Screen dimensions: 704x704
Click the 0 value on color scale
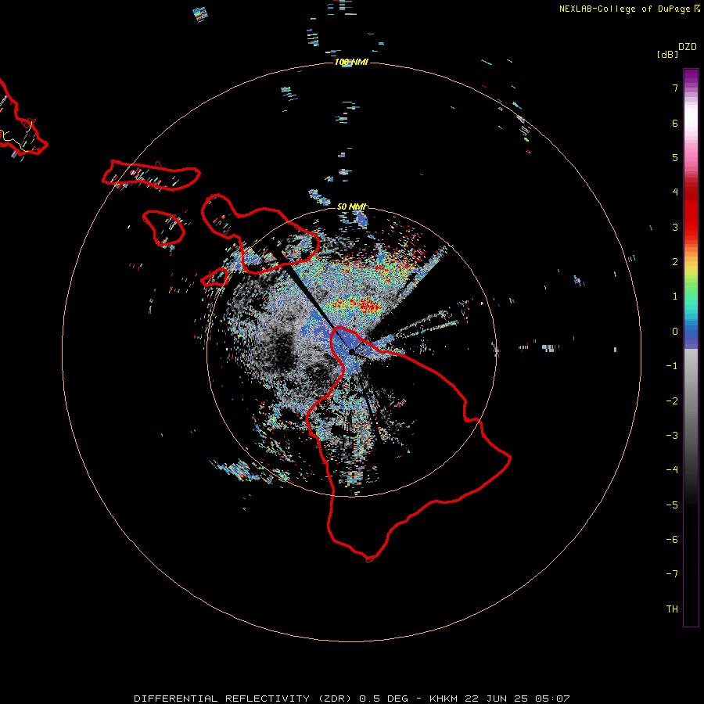675,332
